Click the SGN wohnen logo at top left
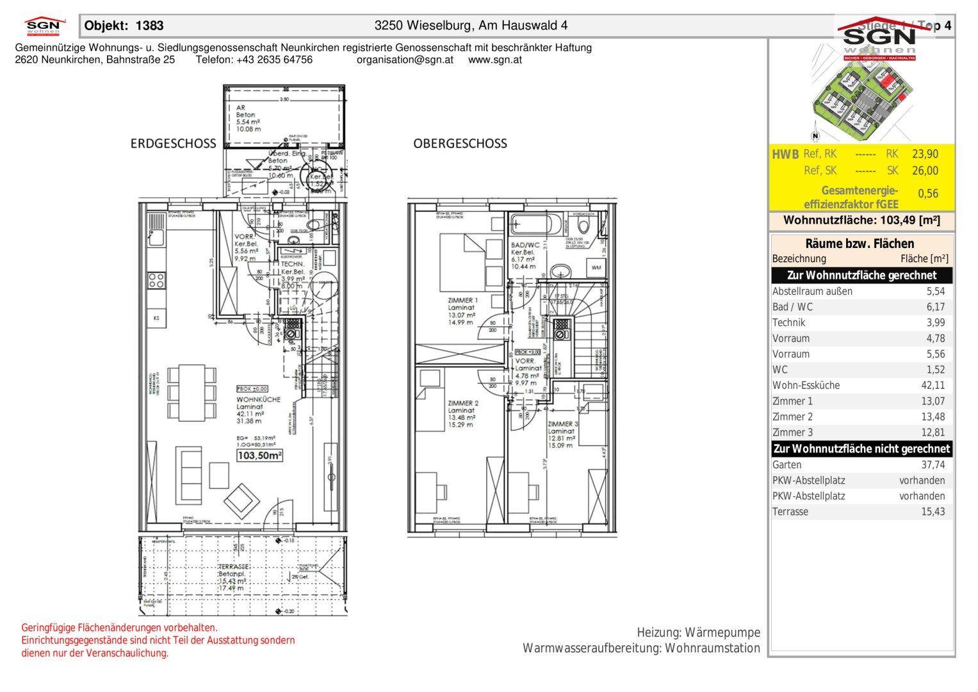Viewport: 978px width, 692px height. [45, 26]
